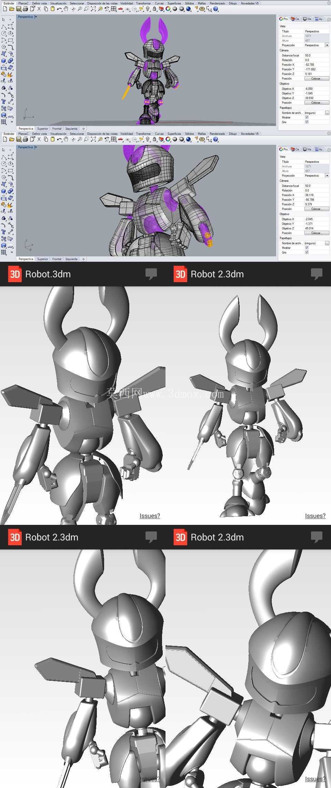The width and height of the screenshot is (331, 788).
Task: Toggle Gris checkbox in lower properties panel
Action: 307,252
